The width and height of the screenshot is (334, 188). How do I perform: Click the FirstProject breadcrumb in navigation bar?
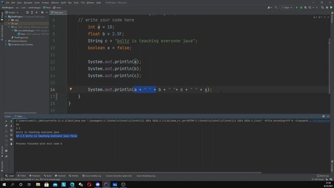(7, 7)
